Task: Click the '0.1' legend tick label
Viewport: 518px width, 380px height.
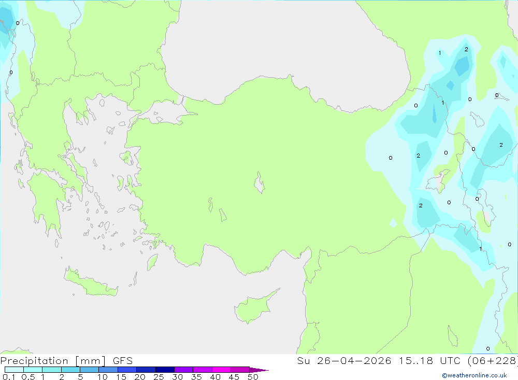Action: pyautogui.click(x=9, y=377)
